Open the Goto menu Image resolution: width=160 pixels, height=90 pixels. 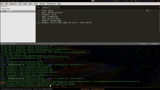point(30,4)
